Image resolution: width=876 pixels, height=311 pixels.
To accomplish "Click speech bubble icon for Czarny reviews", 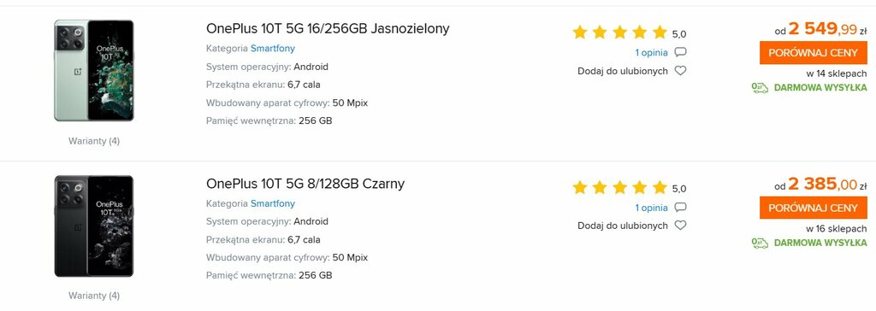I will click(680, 207).
